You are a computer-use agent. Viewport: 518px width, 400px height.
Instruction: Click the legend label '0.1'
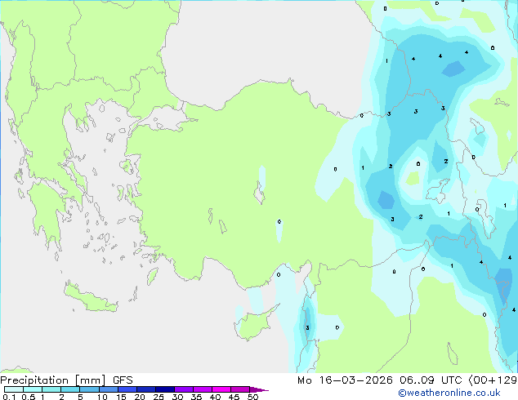[x=9, y=397]
